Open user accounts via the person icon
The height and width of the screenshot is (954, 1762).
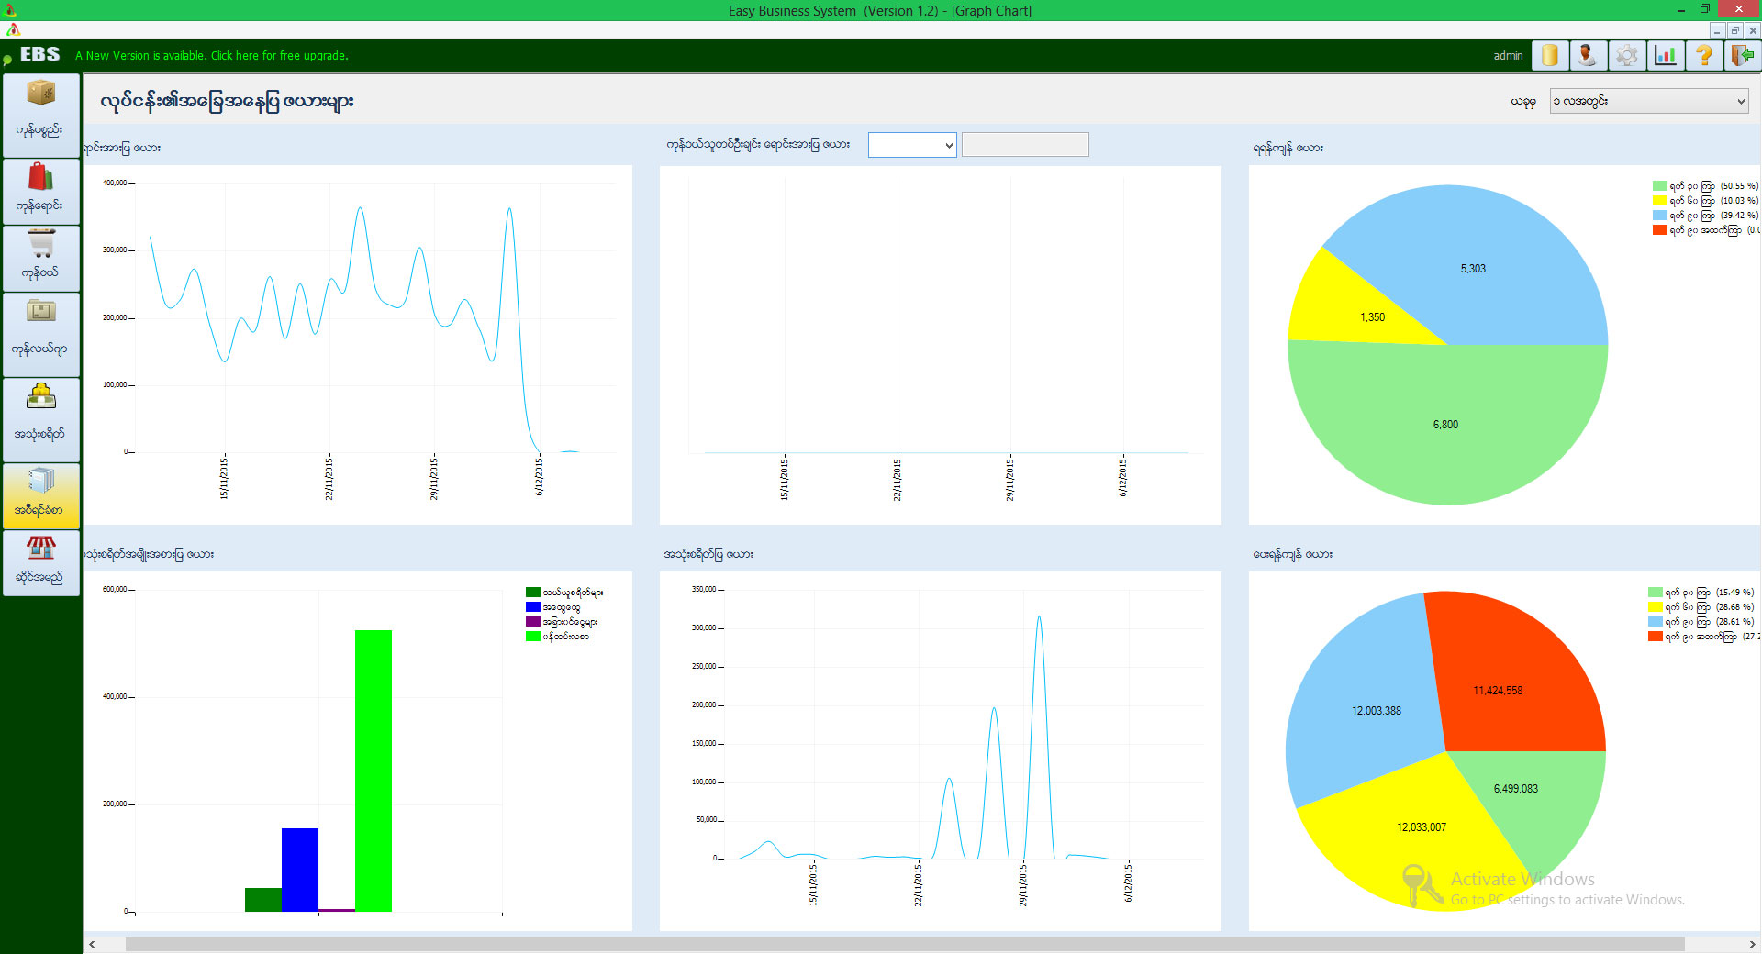(1588, 56)
